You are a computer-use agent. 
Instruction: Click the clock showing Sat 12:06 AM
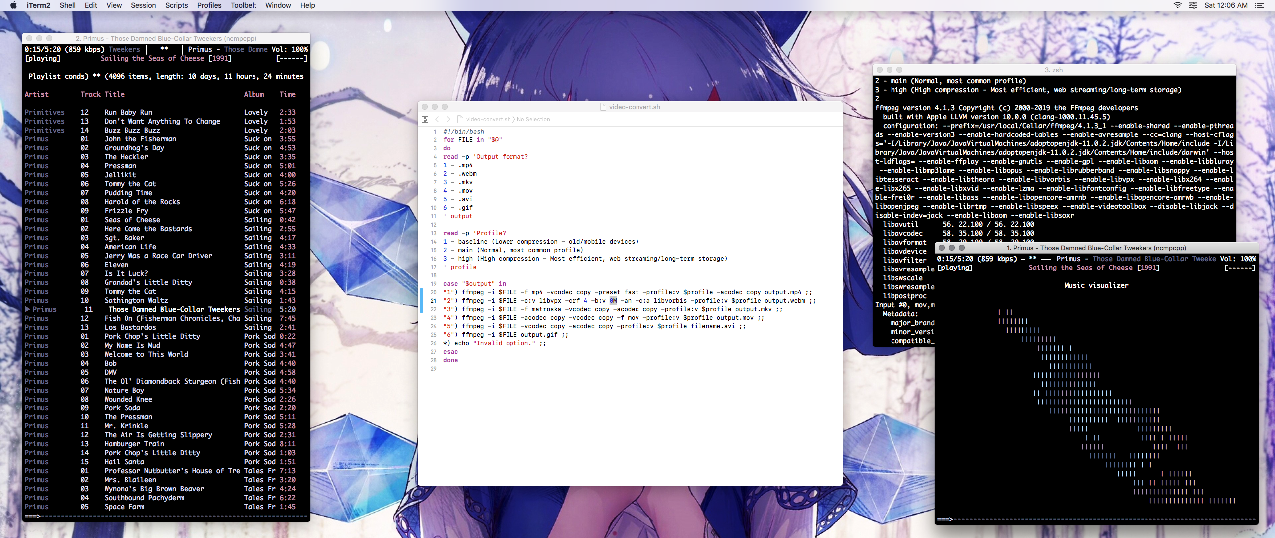point(1226,5)
